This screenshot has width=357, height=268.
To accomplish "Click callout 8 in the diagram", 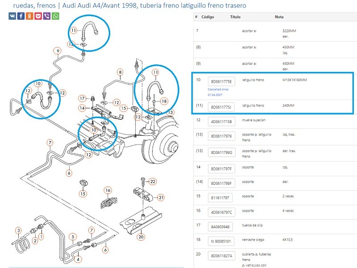I will click(120, 72).
